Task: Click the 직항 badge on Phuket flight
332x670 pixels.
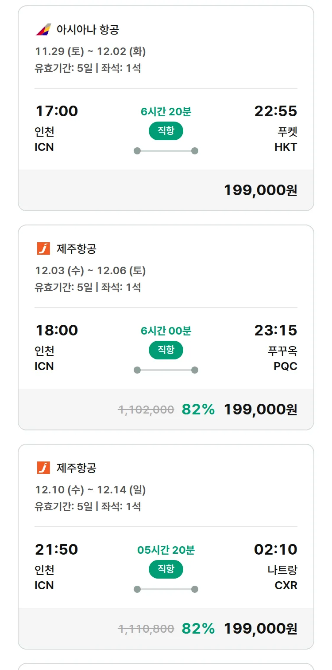Action: 166,131
